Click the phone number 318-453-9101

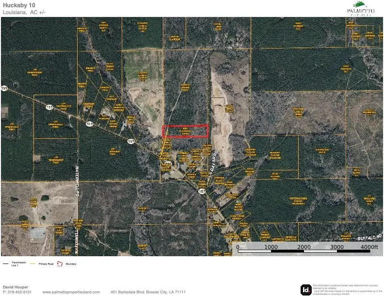click(19, 292)
